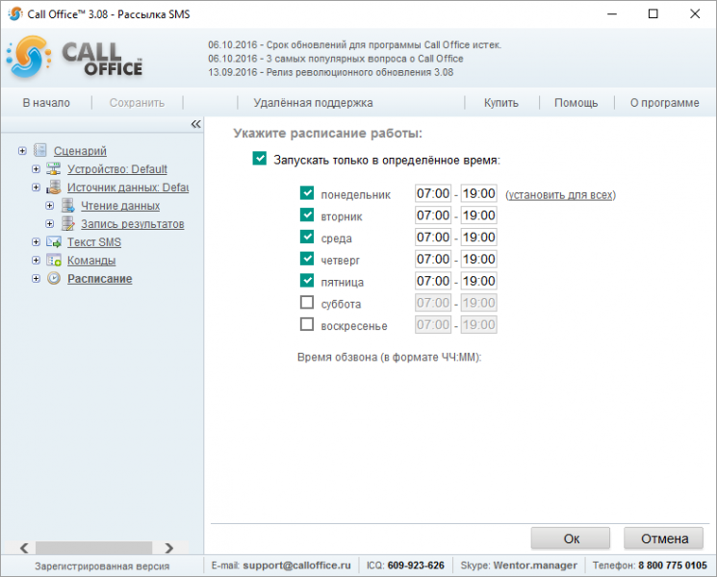Uncheck the понедельник checkbox

tap(307, 192)
